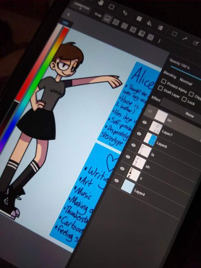
Task: Turn snap off icon
Action: (107, 18)
